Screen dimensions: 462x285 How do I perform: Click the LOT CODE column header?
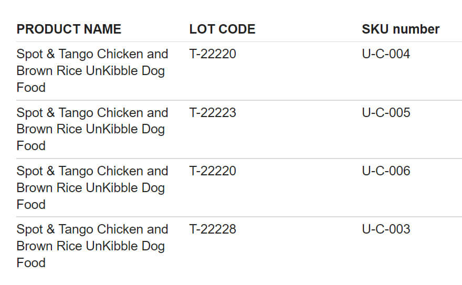coord(222,29)
